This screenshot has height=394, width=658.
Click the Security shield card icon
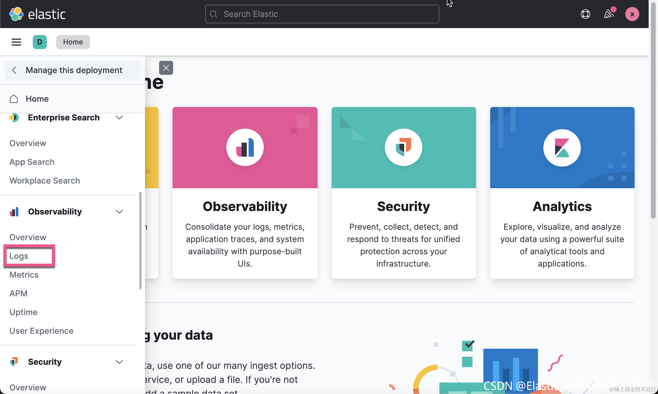point(404,147)
